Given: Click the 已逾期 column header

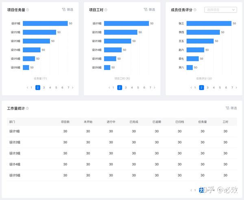Looking at the screenshot, I should tap(157, 122).
